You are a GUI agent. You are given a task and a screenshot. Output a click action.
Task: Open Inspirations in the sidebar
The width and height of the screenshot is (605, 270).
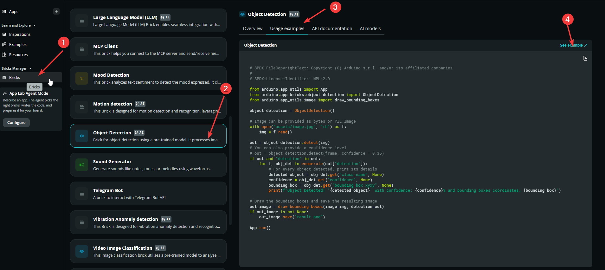(x=20, y=34)
